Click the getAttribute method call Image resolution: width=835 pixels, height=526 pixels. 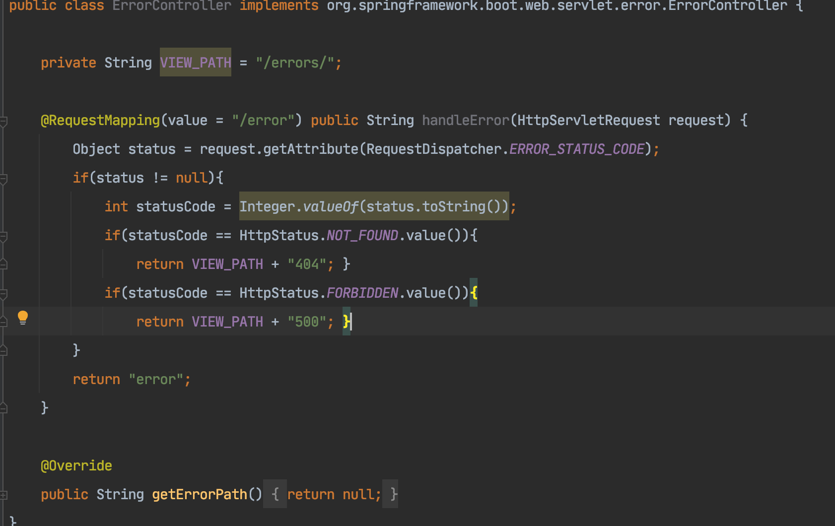[x=311, y=149]
